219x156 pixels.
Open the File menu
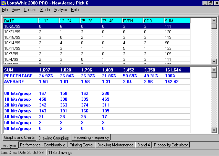pyautogui.click(x=5, y=10)
